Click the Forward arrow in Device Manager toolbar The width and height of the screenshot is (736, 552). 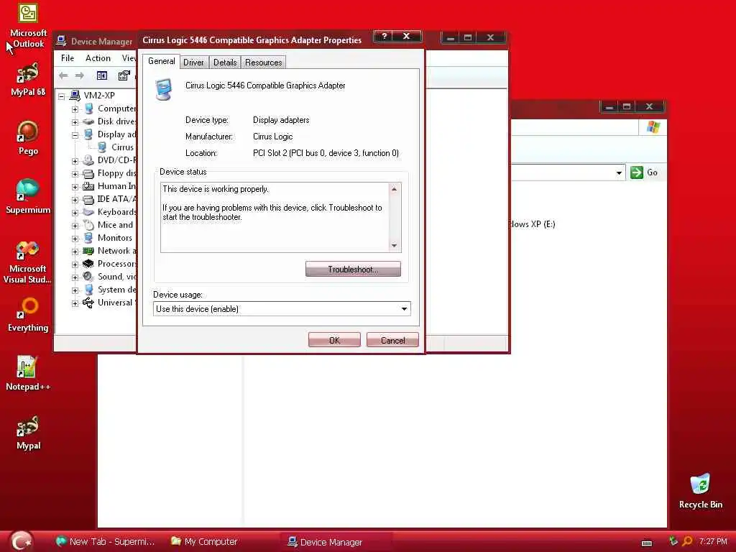coord(80,75)
